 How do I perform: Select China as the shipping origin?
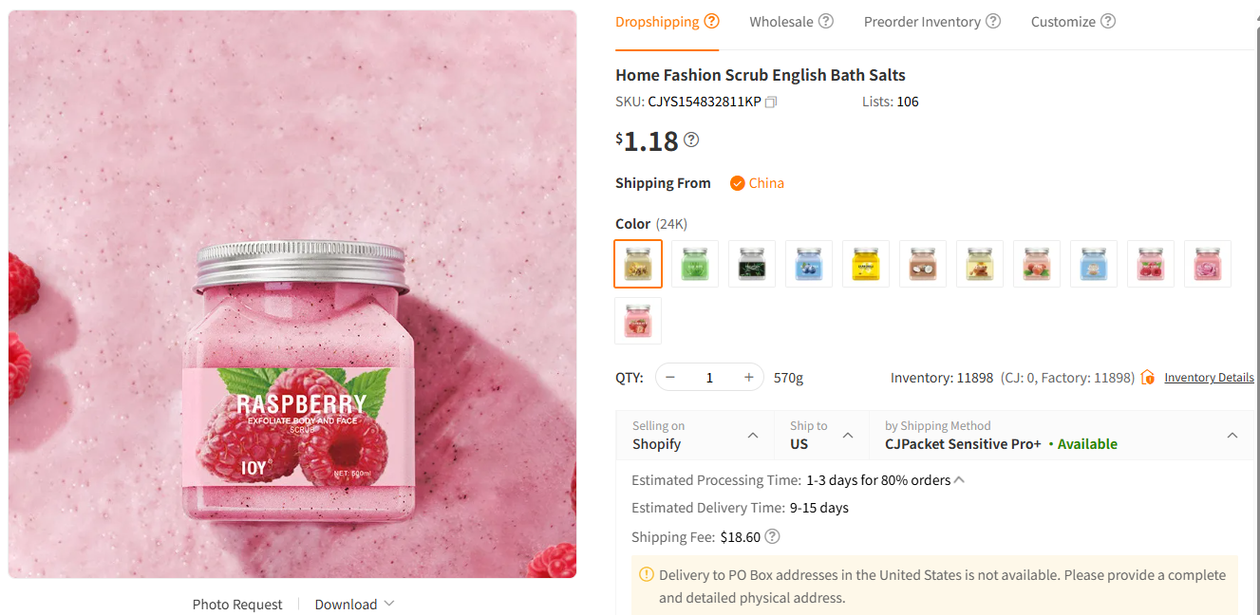pyautogui.click(x=757, y=182)
